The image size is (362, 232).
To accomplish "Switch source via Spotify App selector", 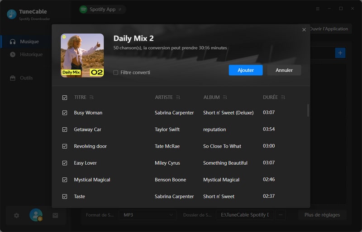I will pos(102,9).
